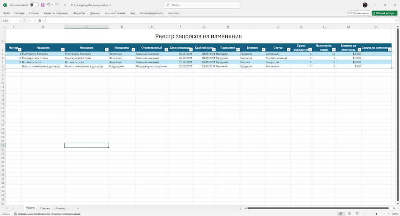The width and height of the screenshot is (400, 216).
Task: Click the Excel application icon
Action: point(5,5)
